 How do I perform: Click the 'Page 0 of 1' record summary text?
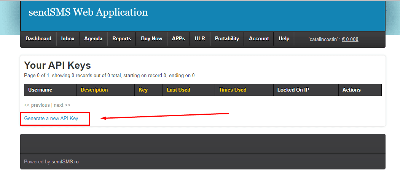tap(109, 75)
